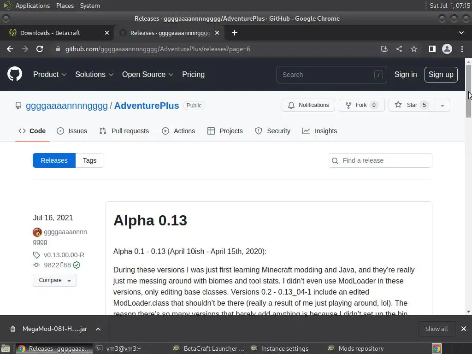Open the Projects tab
472x354 pixels.
(x=225, y=131)
